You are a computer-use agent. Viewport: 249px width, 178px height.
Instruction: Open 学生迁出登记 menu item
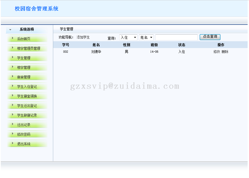(27, 106)
